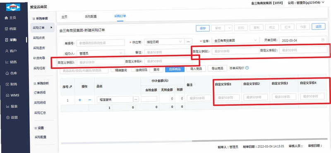Tick the 连续扫码 checkbox
The height and width of the screenshot is (153, 331).
(x=133, y=70)
